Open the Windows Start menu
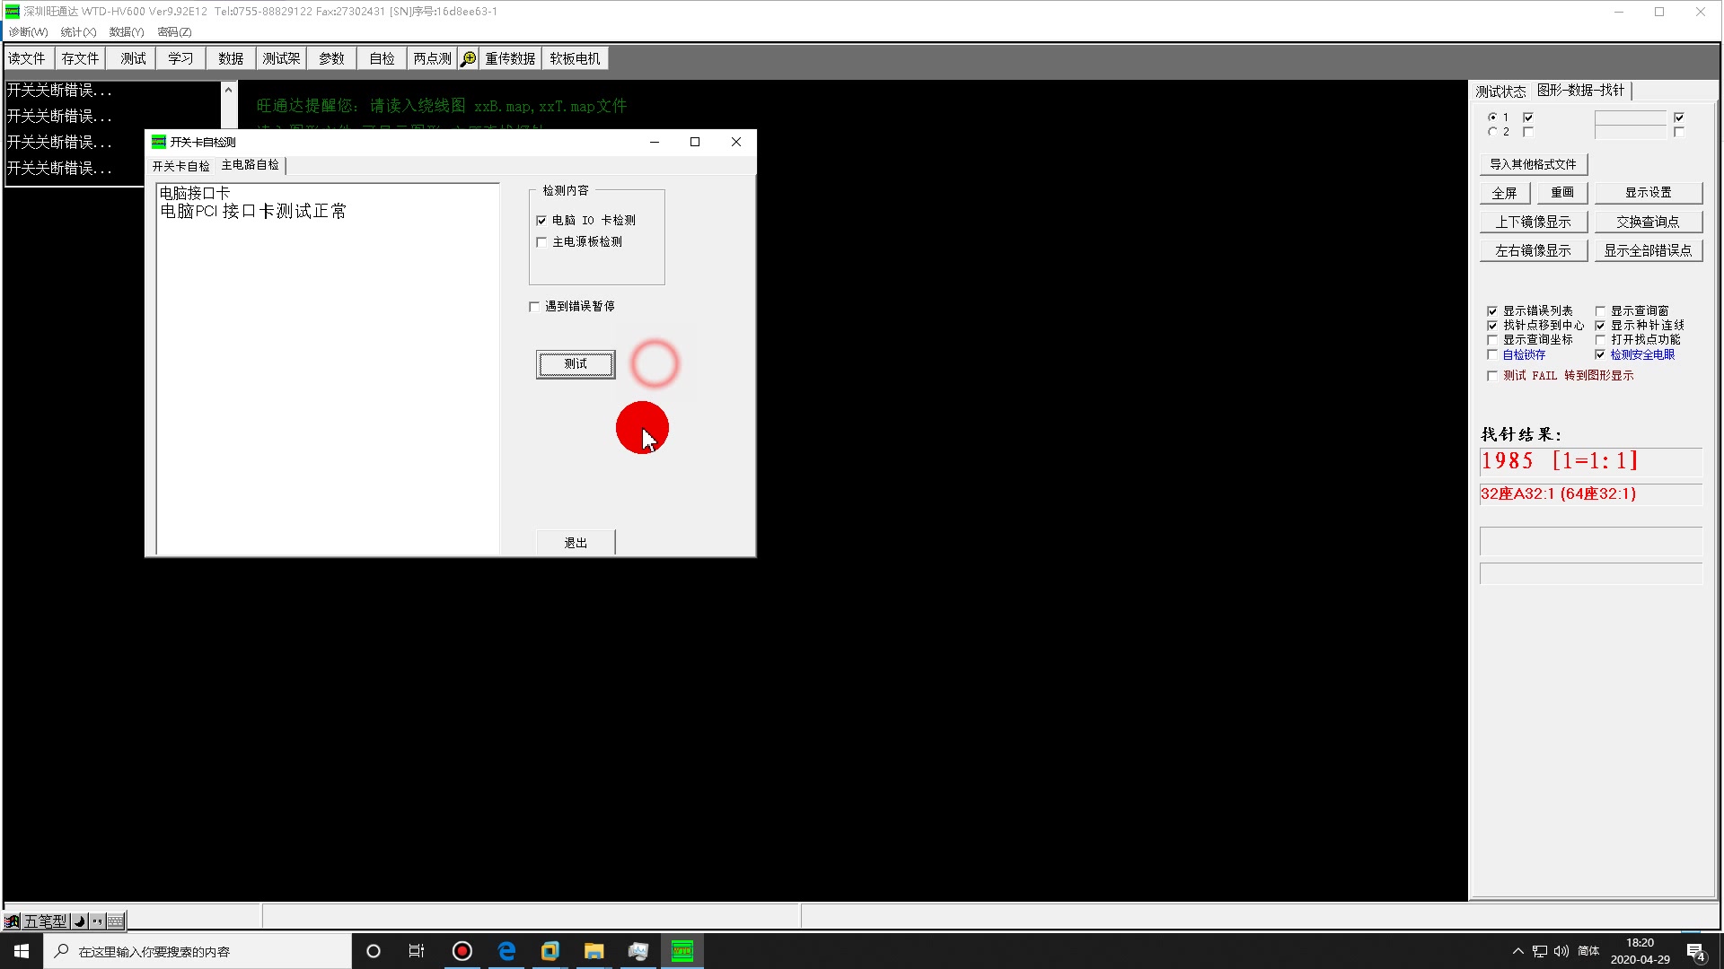The height and width of the screenshot is (969, 1724). (22, 951)
